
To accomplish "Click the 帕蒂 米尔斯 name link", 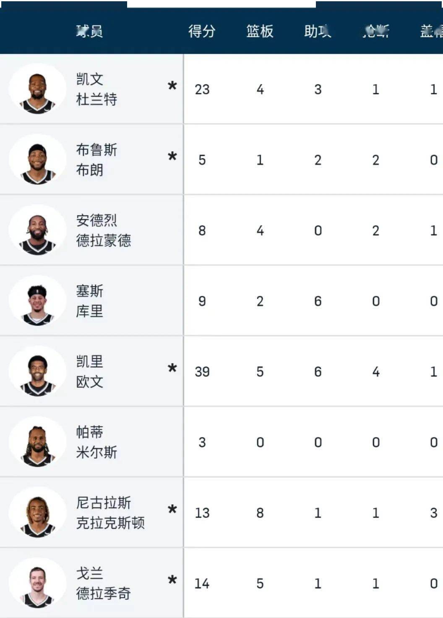I will pyautogui.click(x=96, y=442).
